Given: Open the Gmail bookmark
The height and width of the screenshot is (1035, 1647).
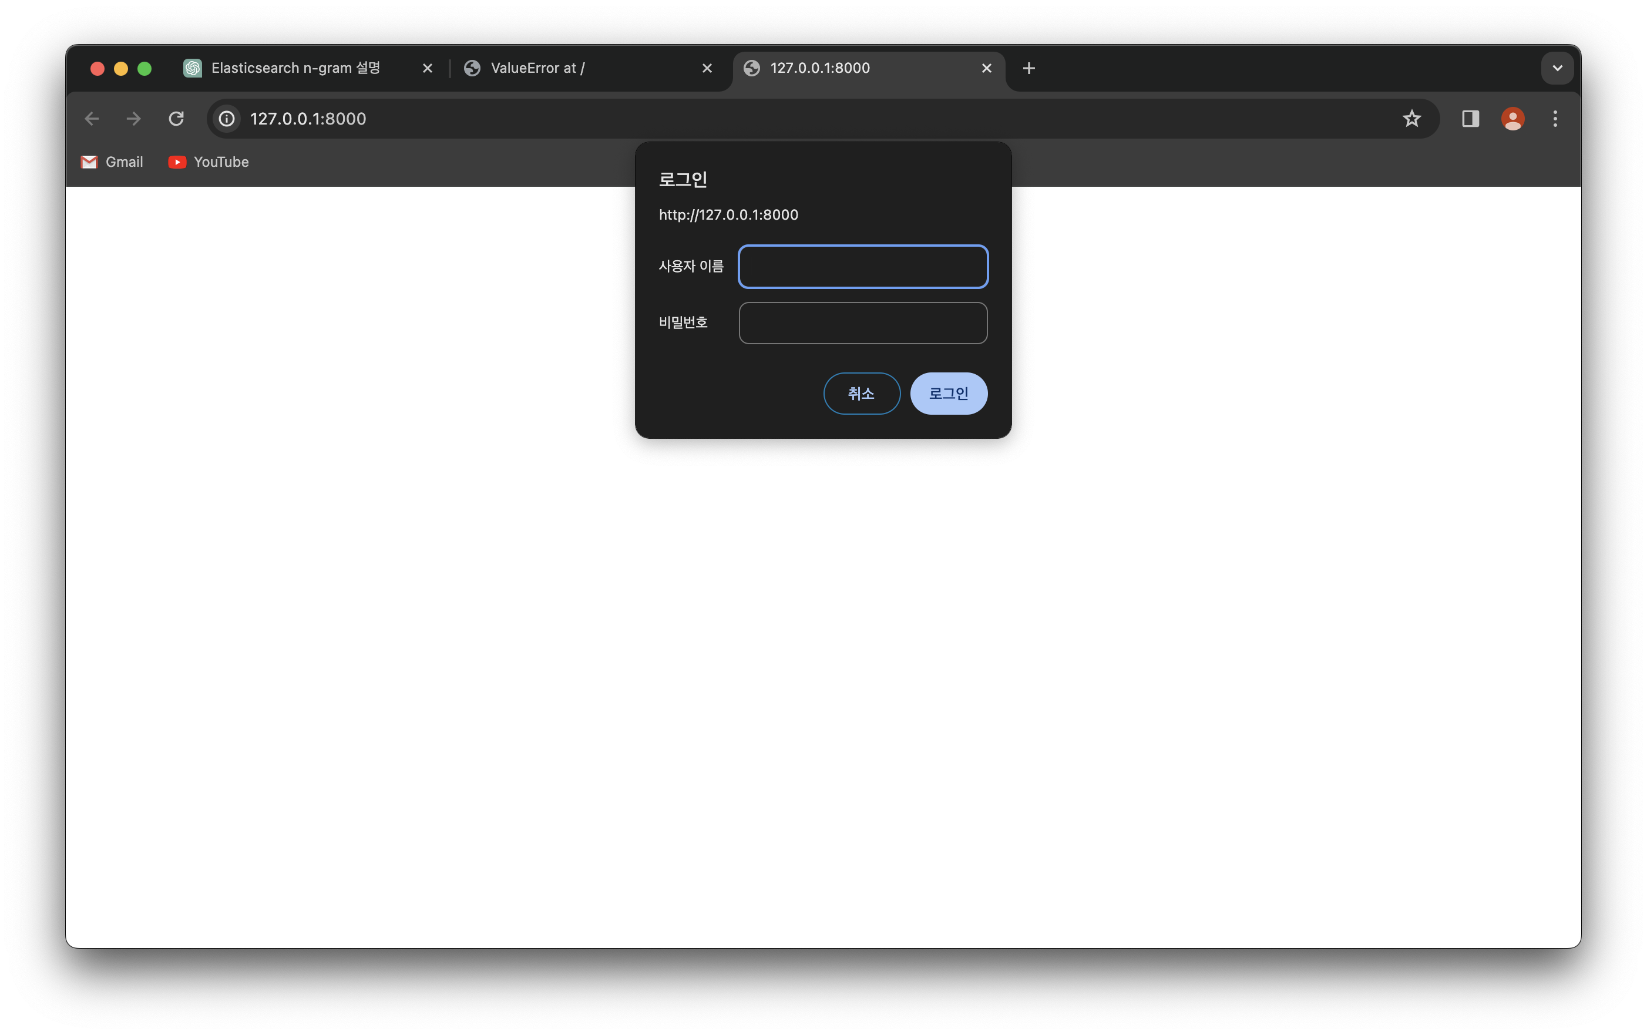Looking at the screenshot, I should click(112, 162).
